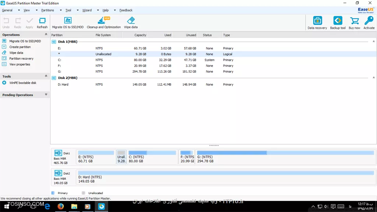Select the C: system partition row
The image size is (377, 212).
tap(213, 60)
